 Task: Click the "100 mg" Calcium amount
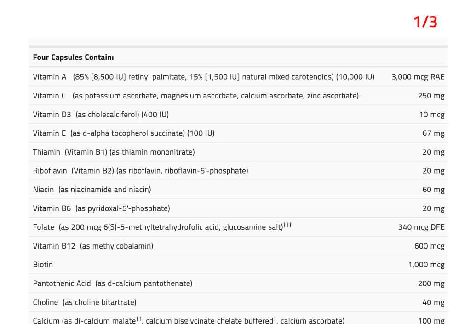(431, 320)
